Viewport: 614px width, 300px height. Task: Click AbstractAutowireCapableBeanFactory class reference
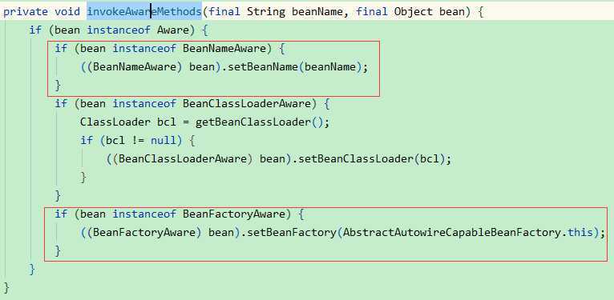pos(453,233)
